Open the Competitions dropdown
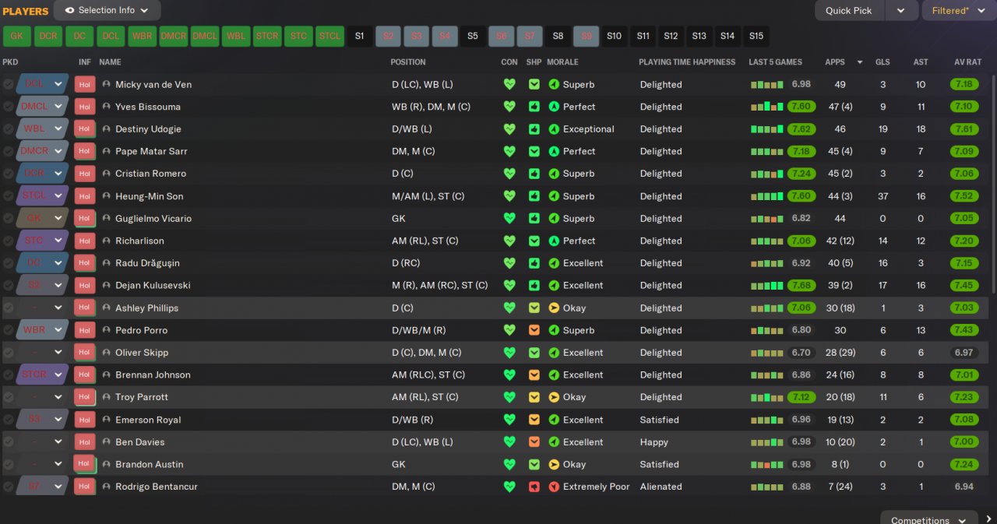Image resolution: width=997 pixels, height=524 pixels. pyautogui.click(x=929, y=519)
